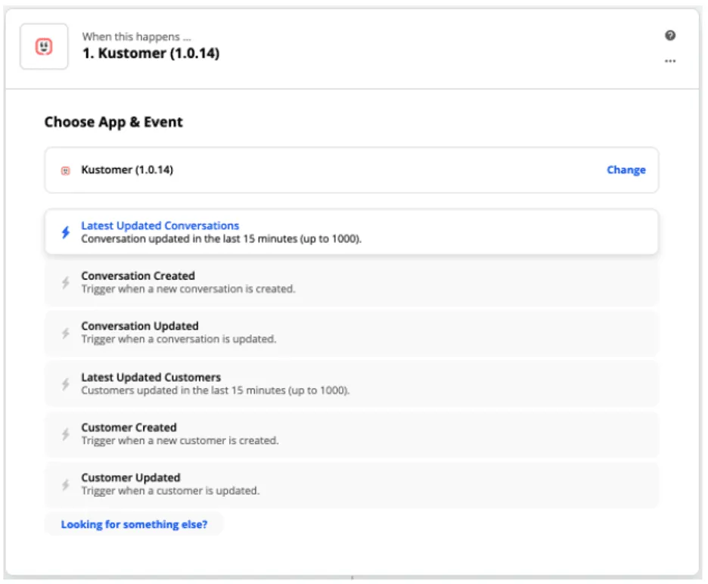Click the blue lightning bolt beside Latest Updated Conversations

click(x=65, y=232)
